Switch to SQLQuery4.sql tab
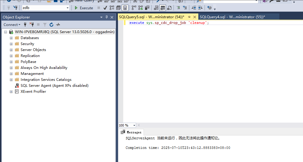This screenshot has width=303, height=162. 232,17
